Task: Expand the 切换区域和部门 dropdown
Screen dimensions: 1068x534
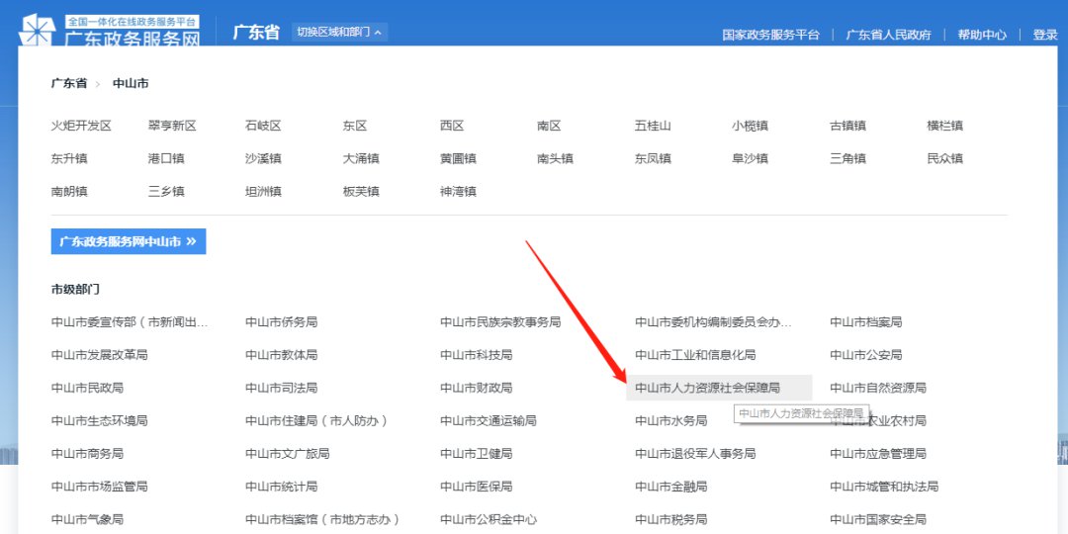Action: point(339,33)
